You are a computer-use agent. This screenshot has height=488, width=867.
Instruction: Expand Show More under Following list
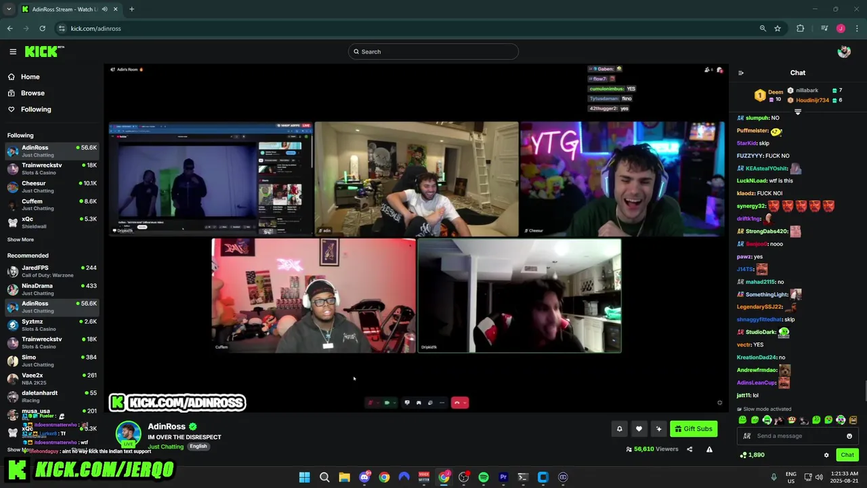[20, 239]
